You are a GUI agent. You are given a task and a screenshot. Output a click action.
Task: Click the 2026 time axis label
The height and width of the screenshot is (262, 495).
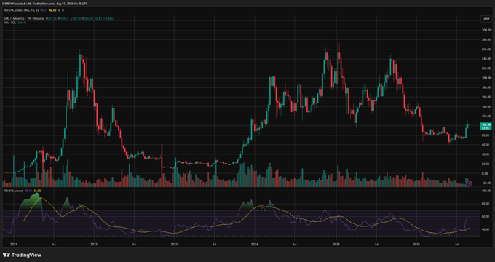417,245
